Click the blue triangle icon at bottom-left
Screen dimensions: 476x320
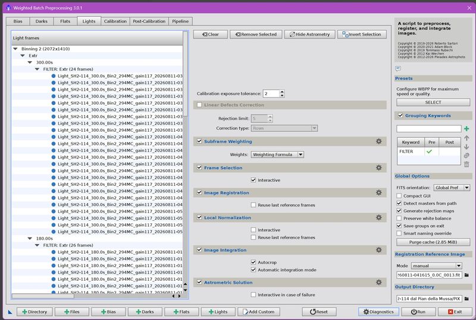(10, 312)
